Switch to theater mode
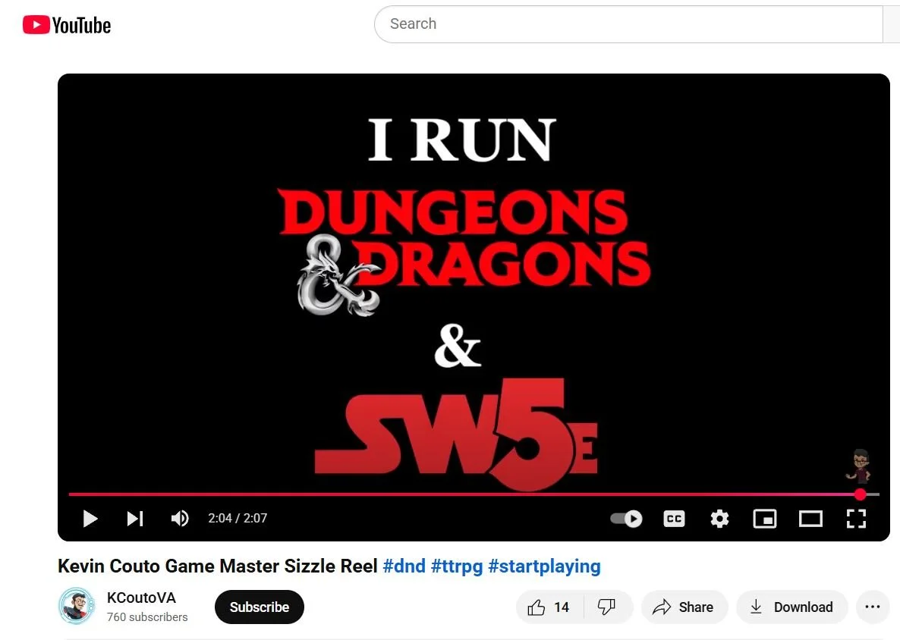Image resolution: width=900 pixels, height=640 pixels. click(x=810, y=519)
